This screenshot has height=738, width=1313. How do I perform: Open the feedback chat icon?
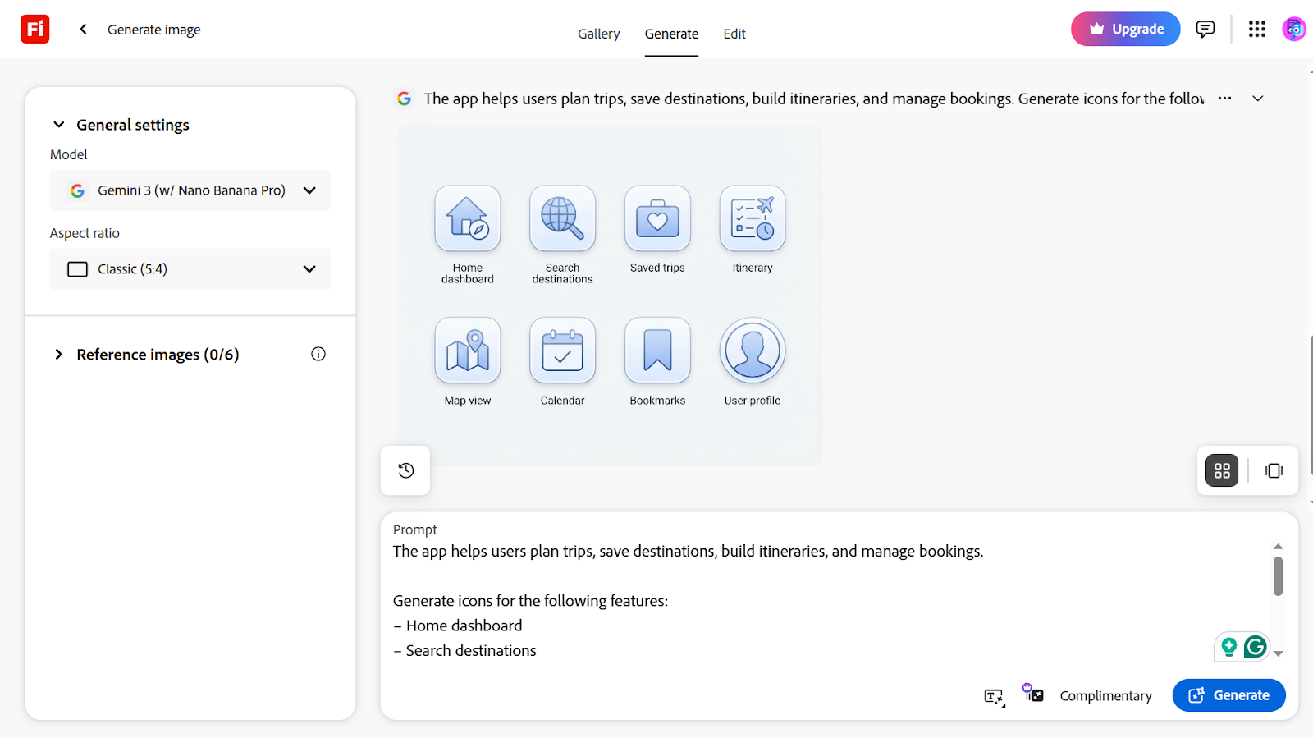click(1205, 30)
